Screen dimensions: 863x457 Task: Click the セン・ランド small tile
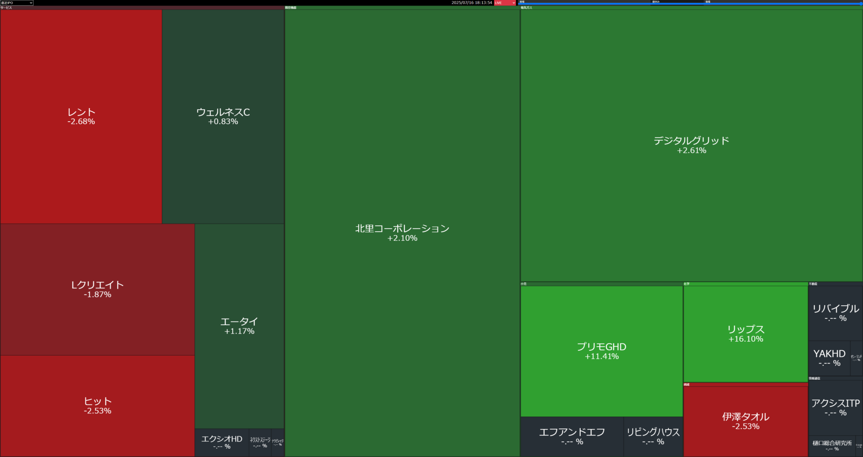pos(856,358)
